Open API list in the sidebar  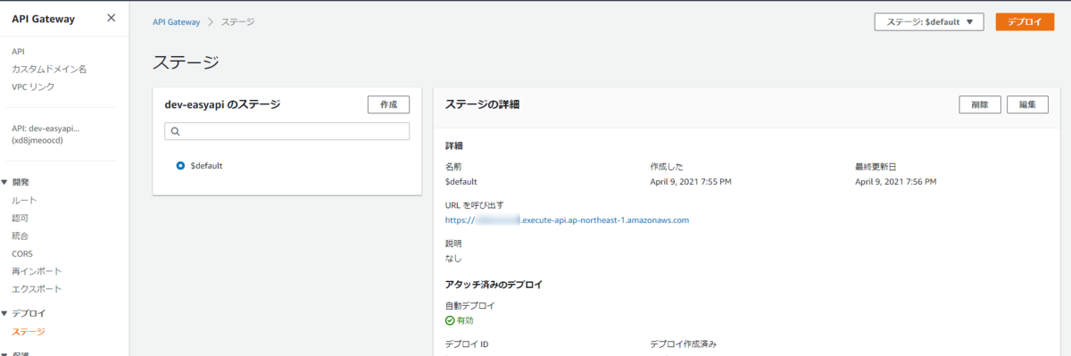pyautogui.click(x=18, y=52)
